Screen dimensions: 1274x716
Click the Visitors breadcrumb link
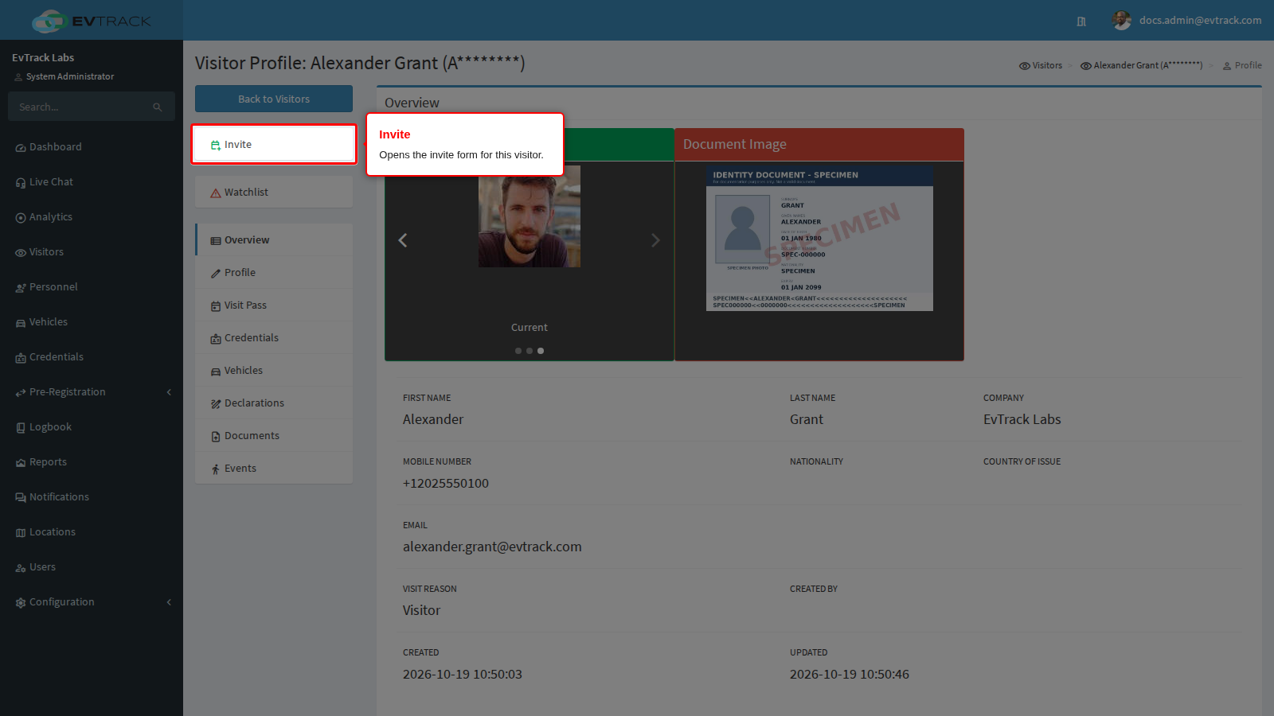click(1041, 65)
